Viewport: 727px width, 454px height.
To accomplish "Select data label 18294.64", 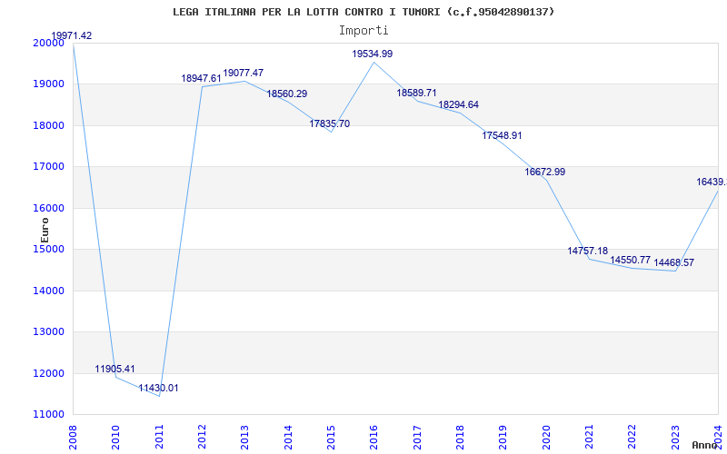I will [459, 104].
